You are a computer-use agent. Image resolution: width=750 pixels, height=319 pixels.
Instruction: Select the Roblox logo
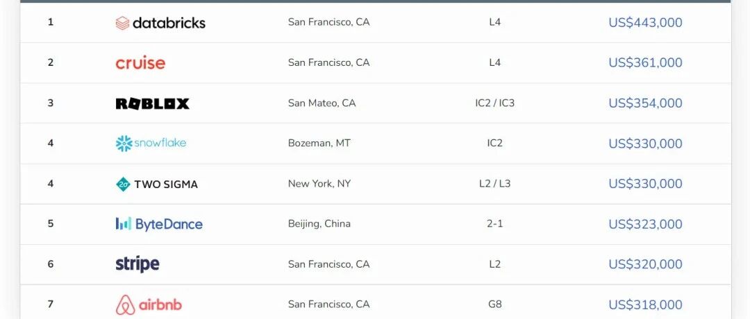point(152,103)
